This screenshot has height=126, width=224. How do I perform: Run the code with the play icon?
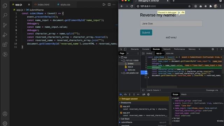point(104,5)
